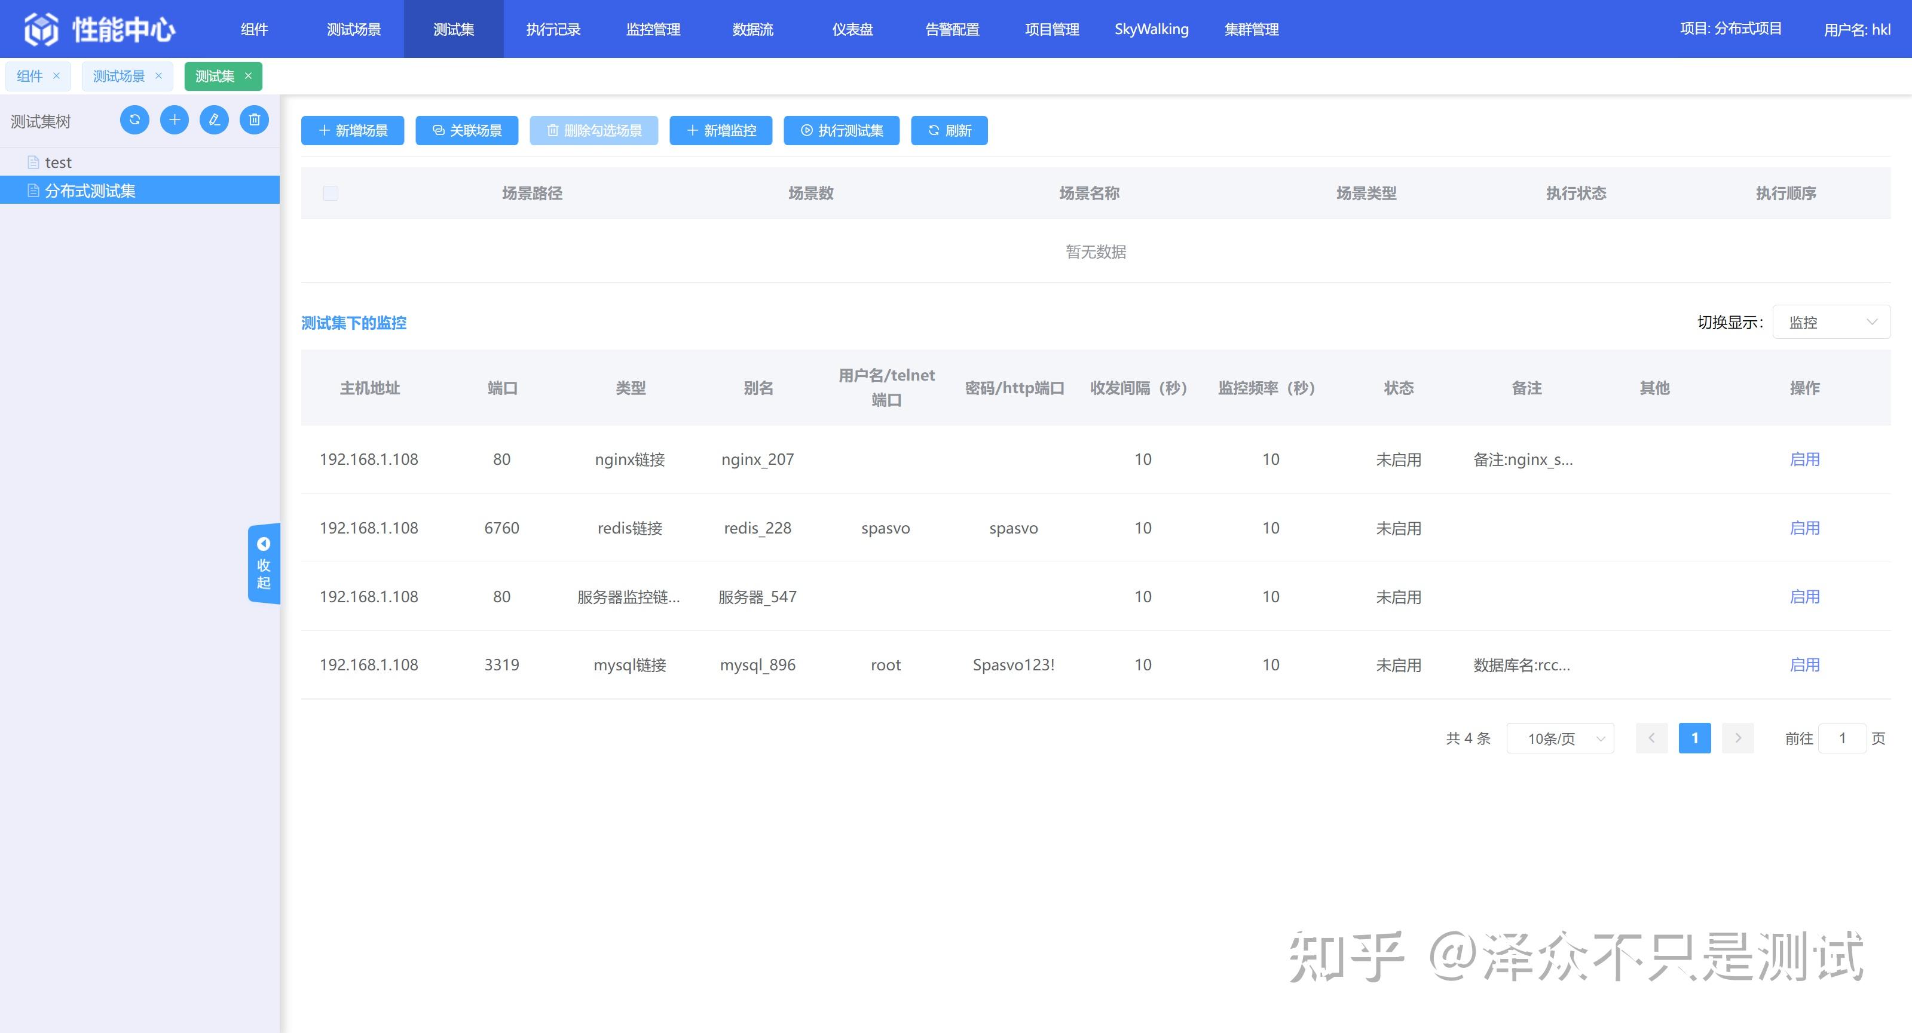Select the test node in the tree
The width and height of the screenshot is (1912, 1033).
click(58, 163)
